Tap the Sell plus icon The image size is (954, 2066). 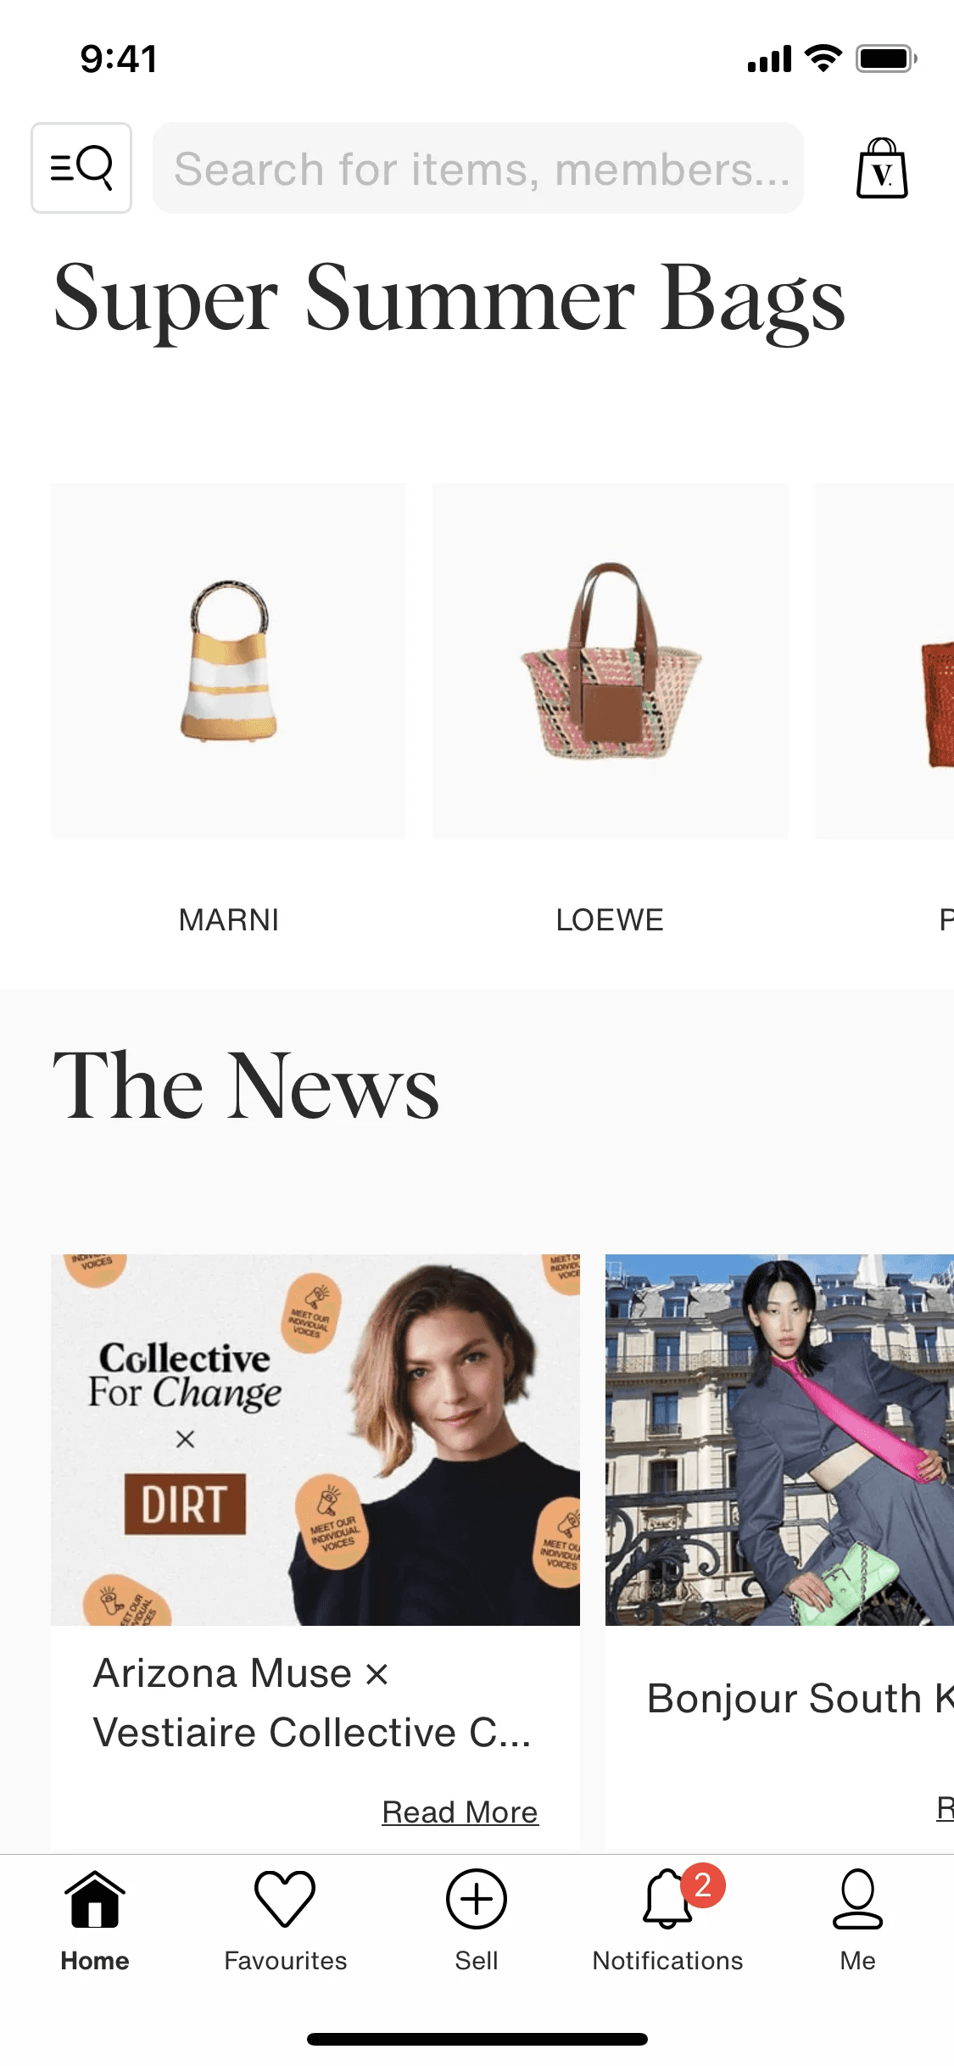point(477,1899)
